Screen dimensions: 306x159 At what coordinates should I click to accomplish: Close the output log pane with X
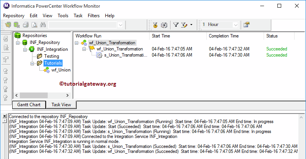5,116
